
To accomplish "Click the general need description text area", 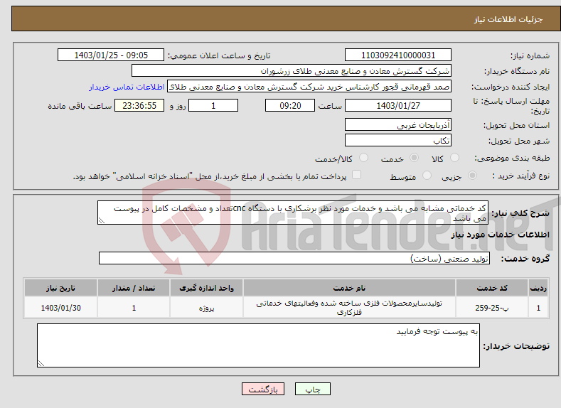I will point(293,213).
